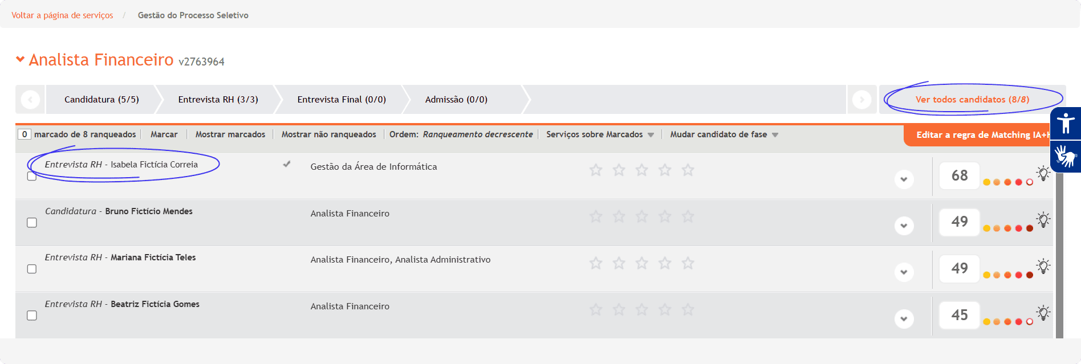Click lightbulb icon for Bruno Fictício Mendes
Screen dimensions: 1081x364
(1043, 219)
